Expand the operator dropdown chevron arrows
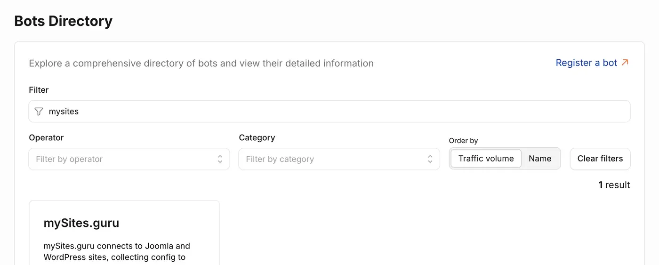 click(x=220, y=159)
